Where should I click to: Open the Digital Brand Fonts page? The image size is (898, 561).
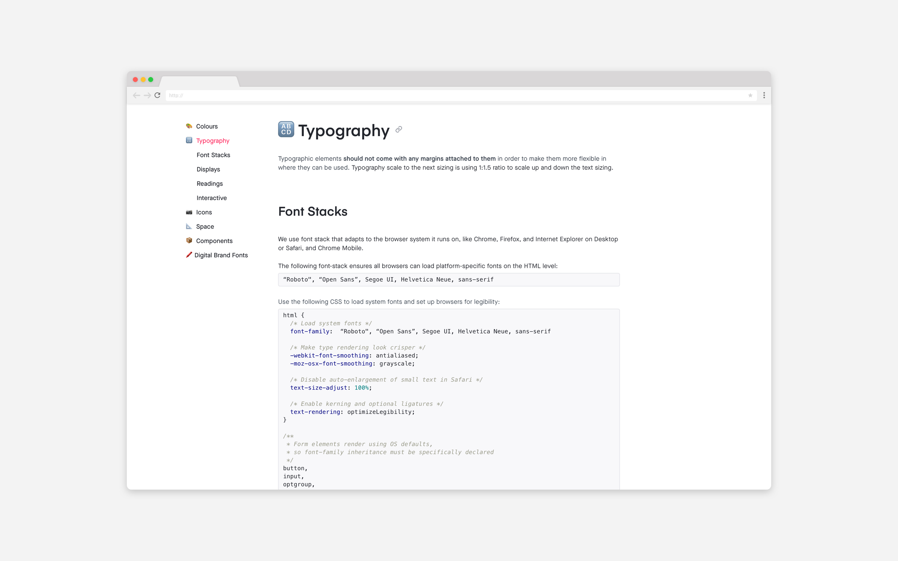pyautogui.click(x=221, y=255)
